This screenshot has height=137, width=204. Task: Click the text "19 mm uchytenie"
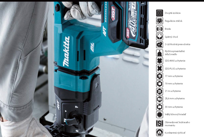coord(174,83)
